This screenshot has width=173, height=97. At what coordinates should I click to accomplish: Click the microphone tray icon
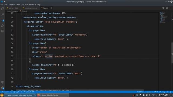(150, 95)
